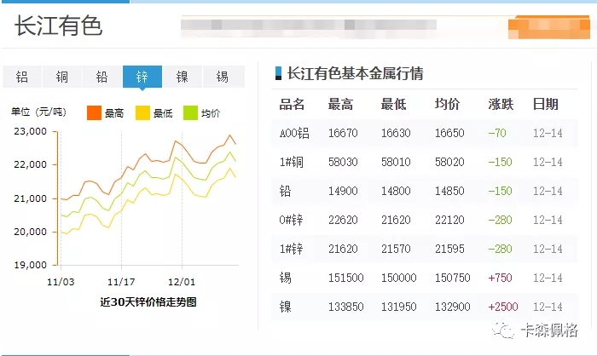Click the 镍 low price 131950
The height and width of the screenshot is (356, 597).
click(399, 307)
